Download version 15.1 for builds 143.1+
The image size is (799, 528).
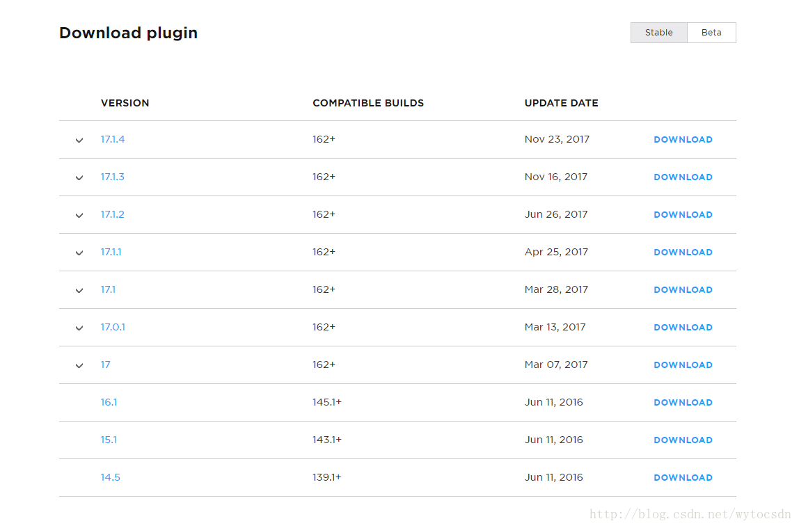pos(683,440)
